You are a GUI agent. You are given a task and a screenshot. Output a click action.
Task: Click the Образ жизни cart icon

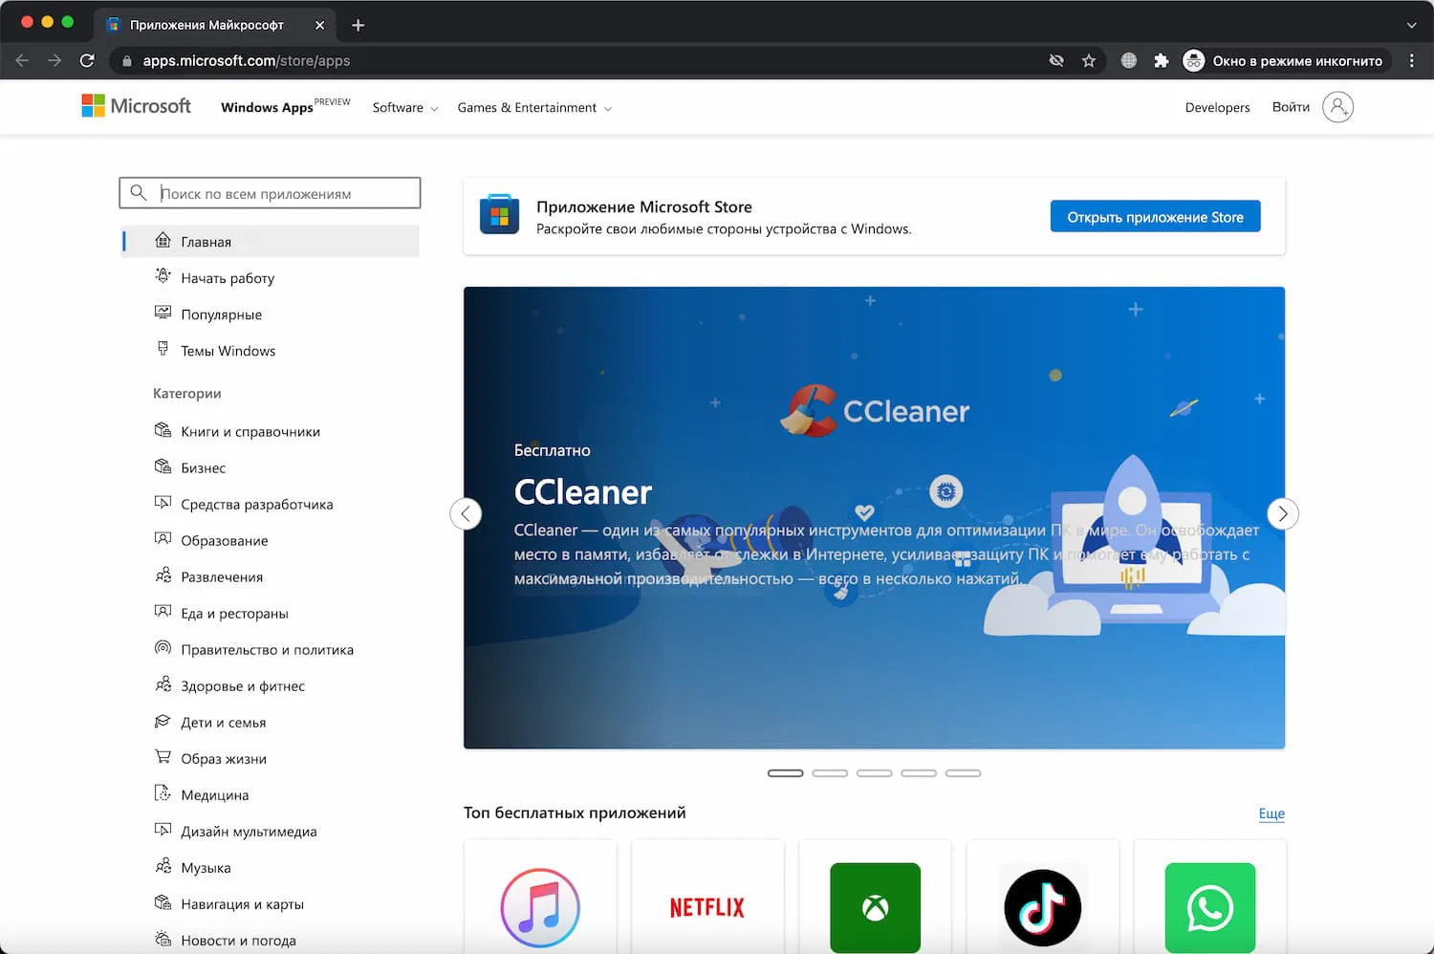163,758
